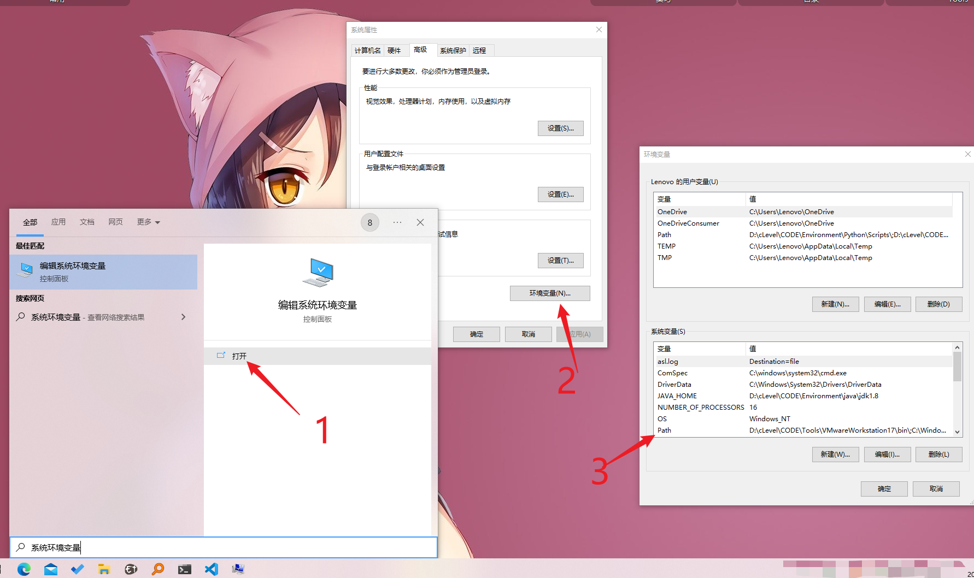Click 删除(D) for user variables
Viewport: 974px width, 578px height.
[939, 304]
